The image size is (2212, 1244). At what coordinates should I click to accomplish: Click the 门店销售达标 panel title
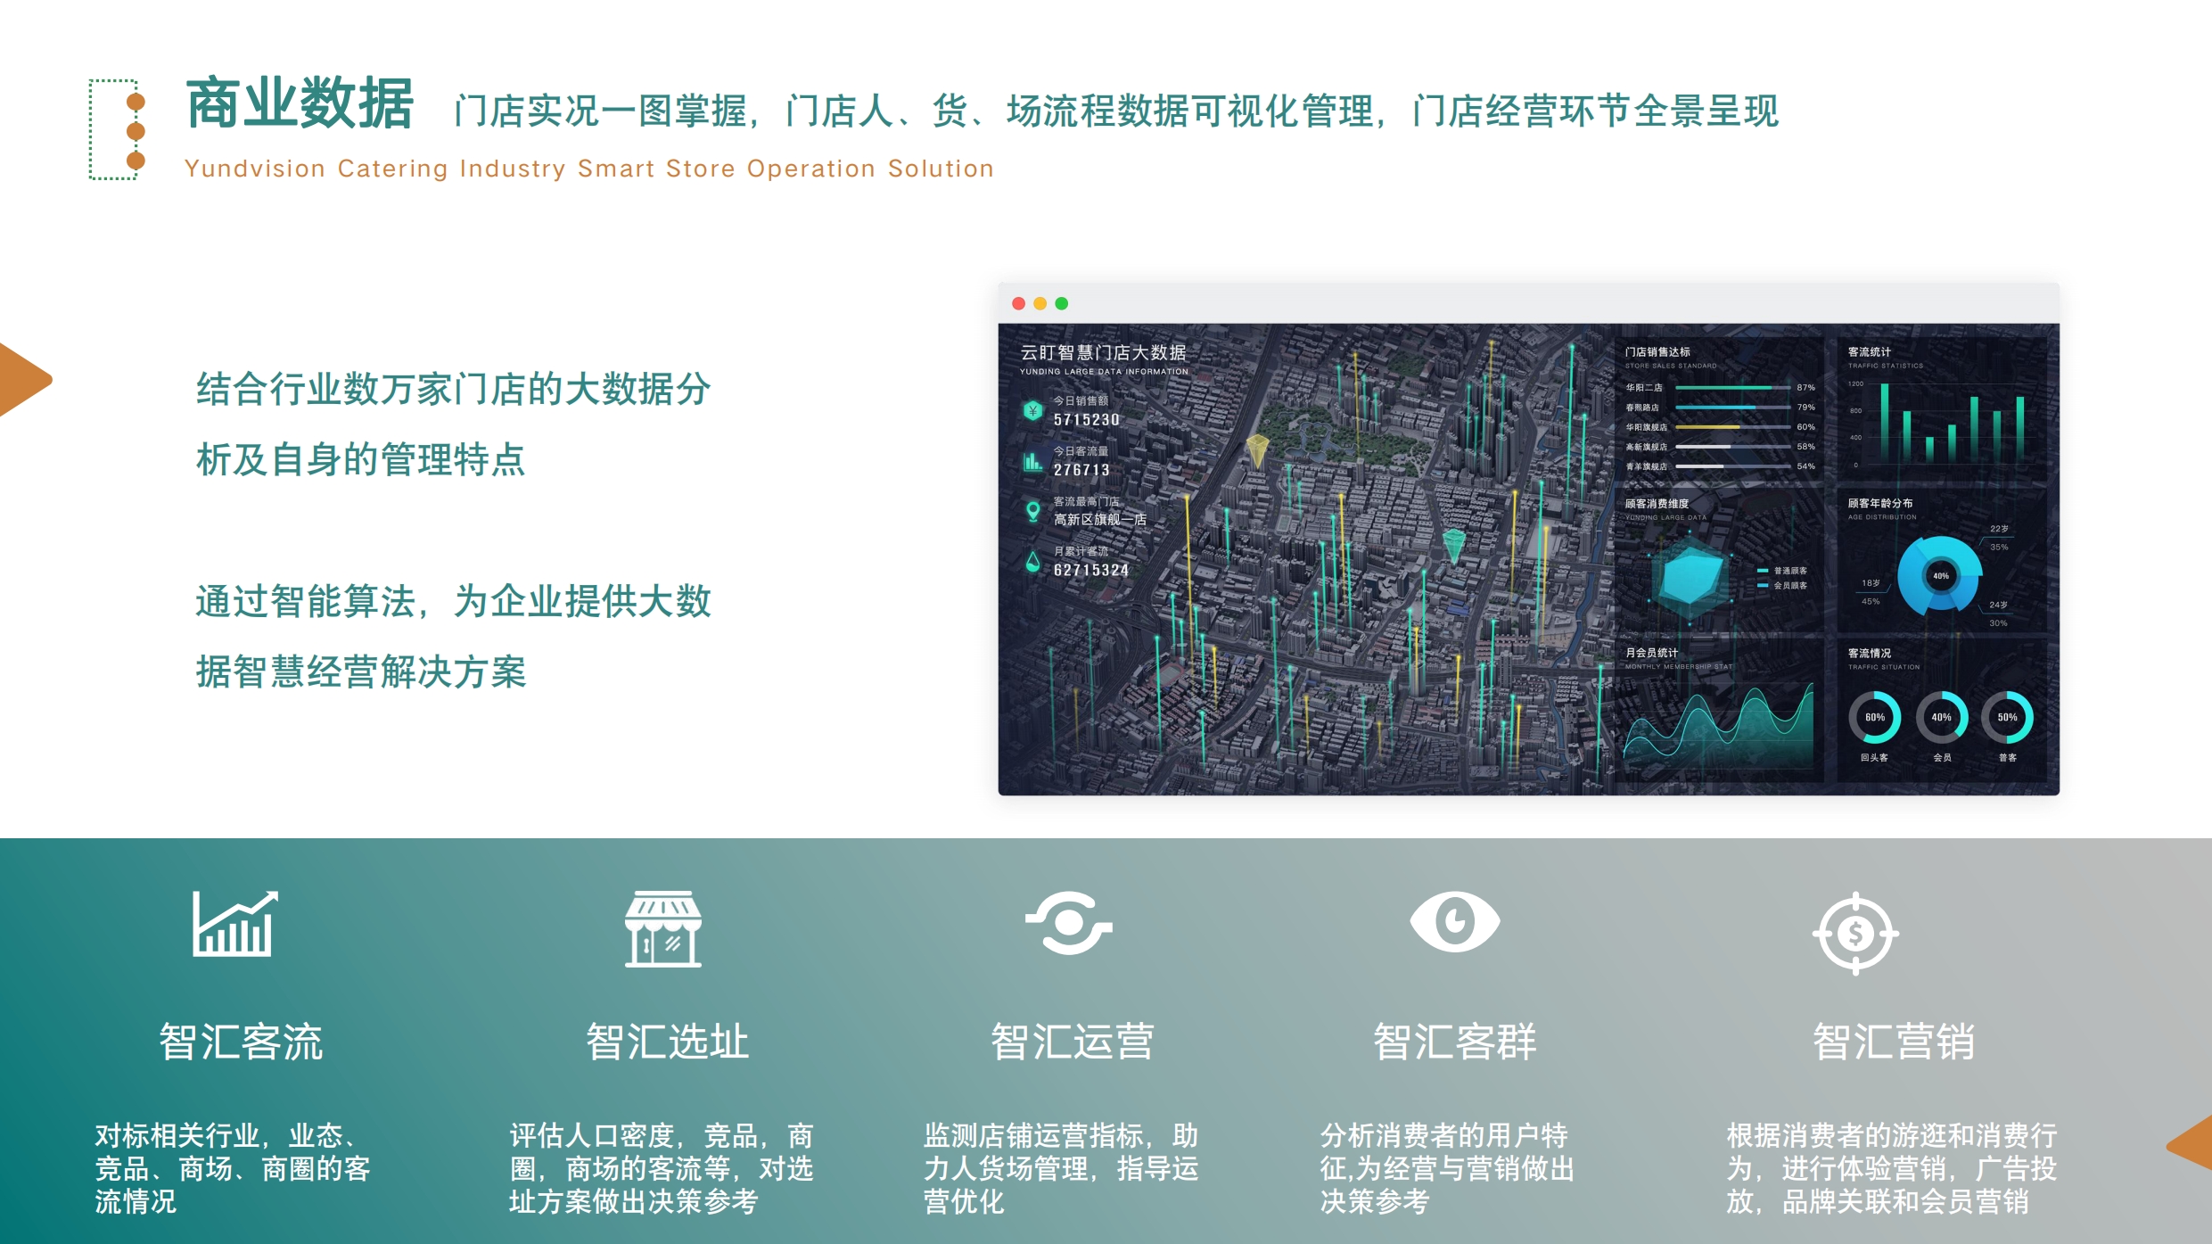[x=1657, y=352]
